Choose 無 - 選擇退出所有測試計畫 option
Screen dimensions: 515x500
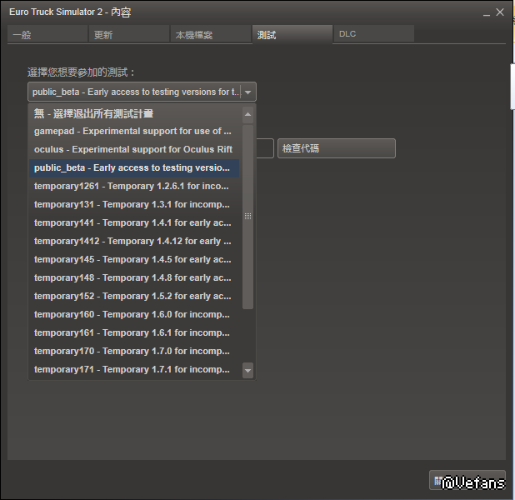(134, 113)
